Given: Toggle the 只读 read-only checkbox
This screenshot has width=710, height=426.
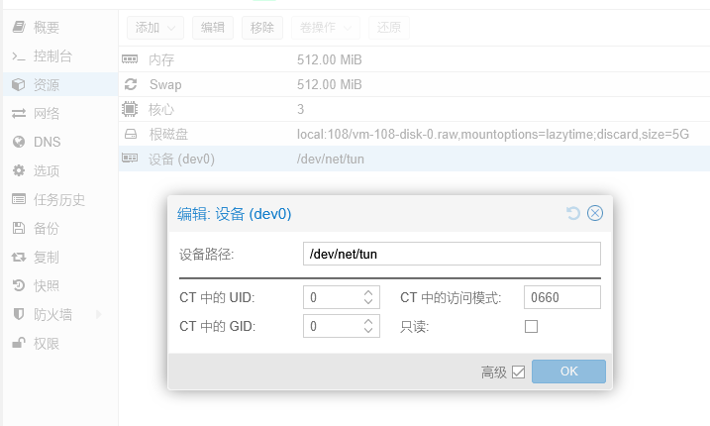Looking at the screenshot, I should [x=531, y=326].
